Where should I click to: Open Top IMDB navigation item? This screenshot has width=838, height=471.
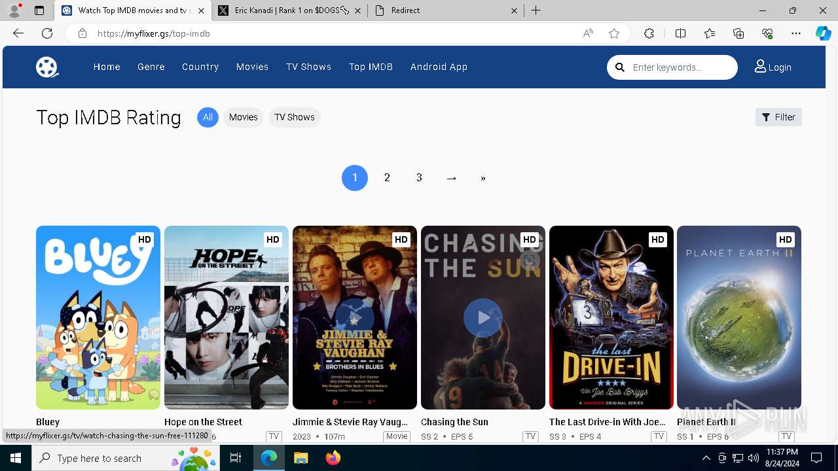click(371, 67)
